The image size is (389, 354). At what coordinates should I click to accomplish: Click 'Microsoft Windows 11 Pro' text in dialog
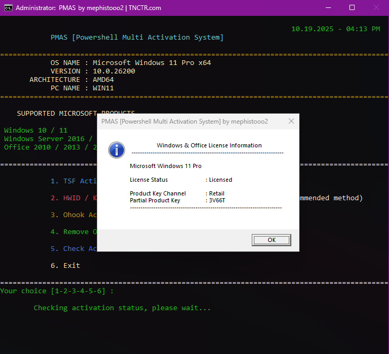tap(166, 166)
